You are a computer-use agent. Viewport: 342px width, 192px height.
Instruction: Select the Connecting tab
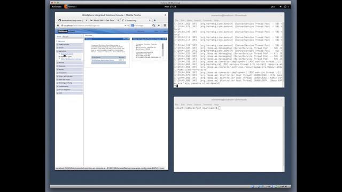136,20
